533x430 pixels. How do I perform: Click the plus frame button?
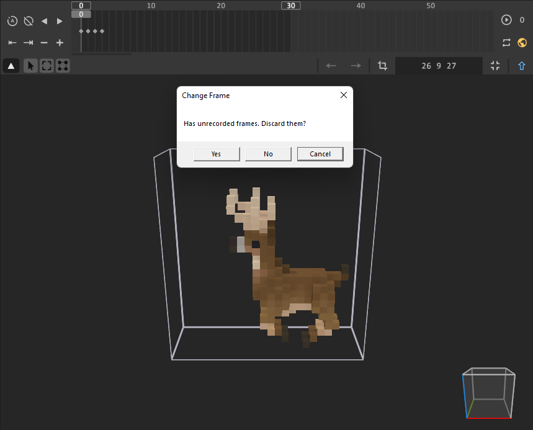point(60,42)
